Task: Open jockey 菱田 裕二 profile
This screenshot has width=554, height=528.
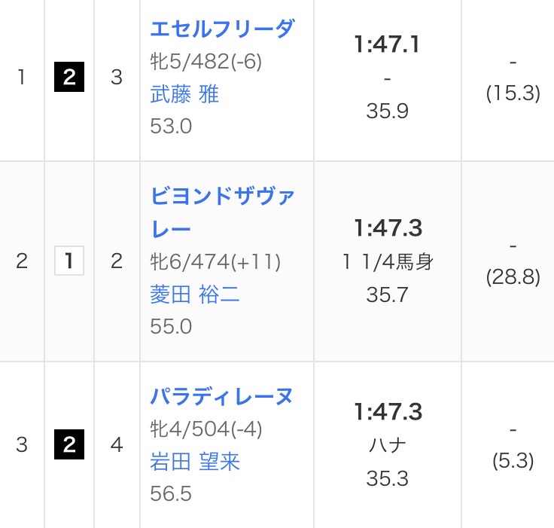Action: click(195, 294)
